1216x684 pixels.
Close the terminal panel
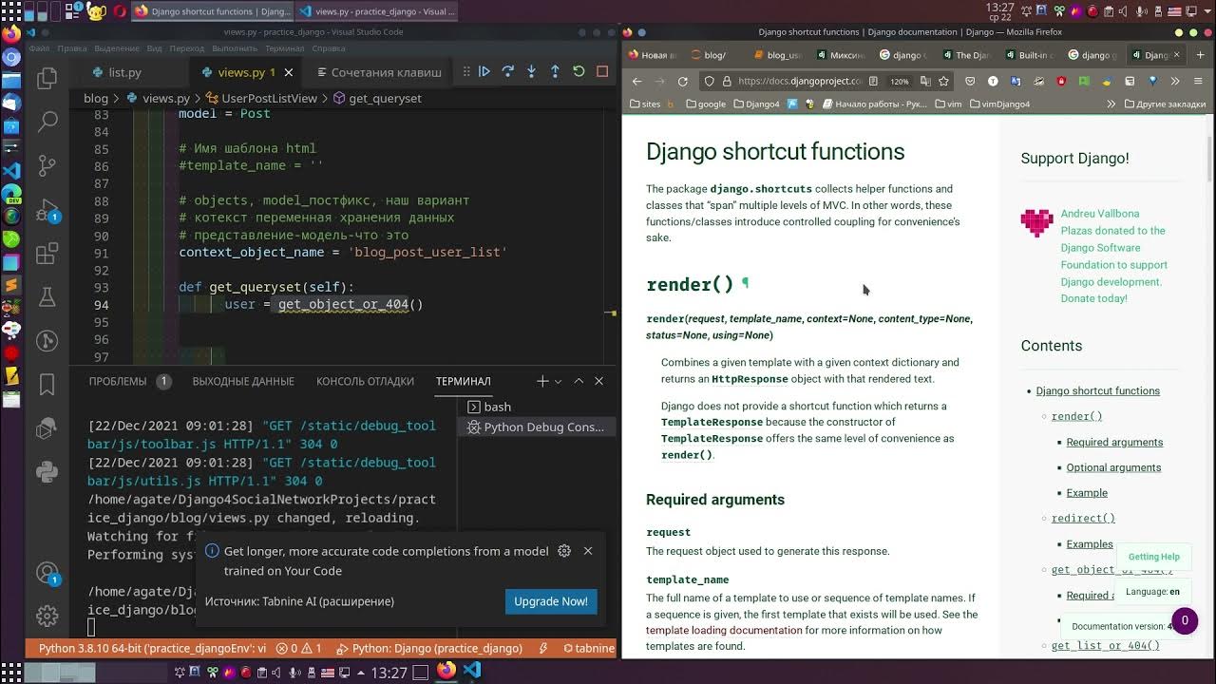point(598,381)
